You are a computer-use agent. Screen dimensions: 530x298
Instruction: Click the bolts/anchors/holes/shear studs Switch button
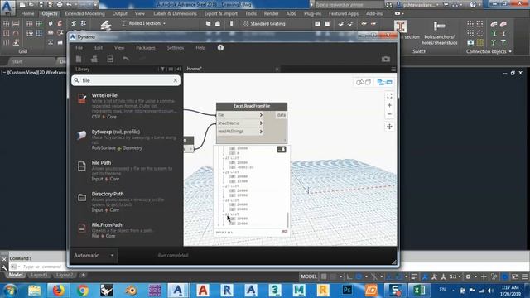pos(440,33)
